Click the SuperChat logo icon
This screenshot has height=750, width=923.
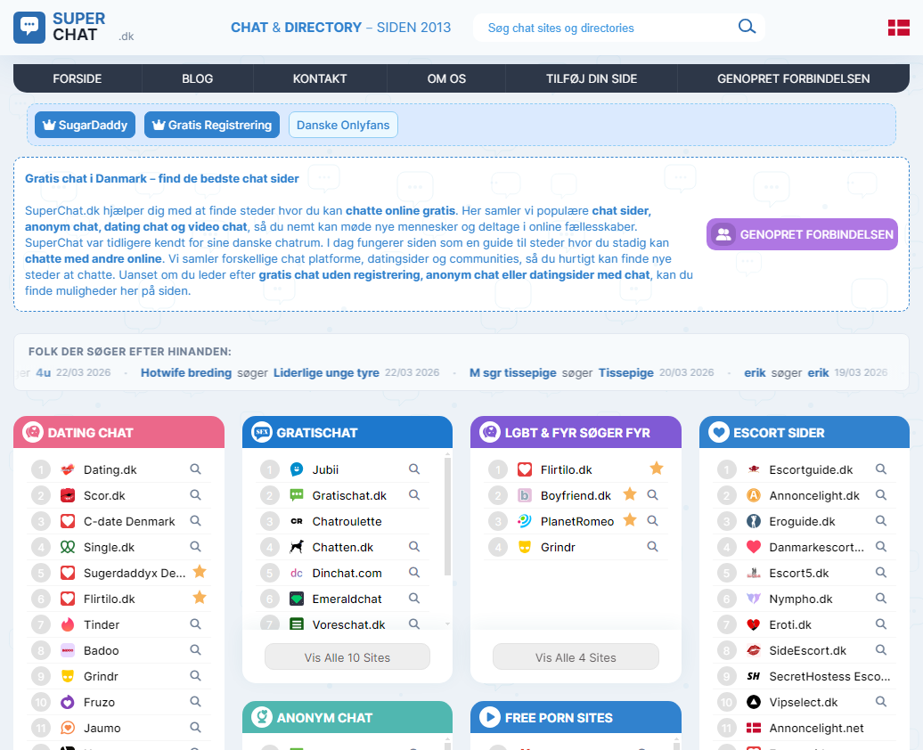coord(29,27)
